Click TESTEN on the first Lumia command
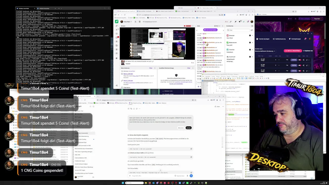 coord(294,60)
